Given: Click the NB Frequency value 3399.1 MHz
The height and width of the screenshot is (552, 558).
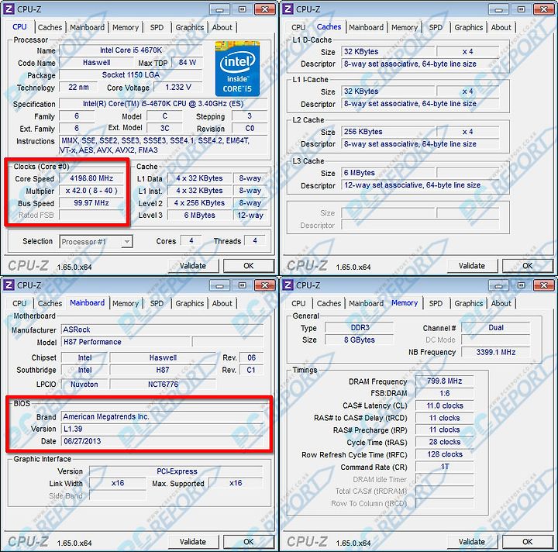Looking at the screenshot, I should [x=496, y=352].
